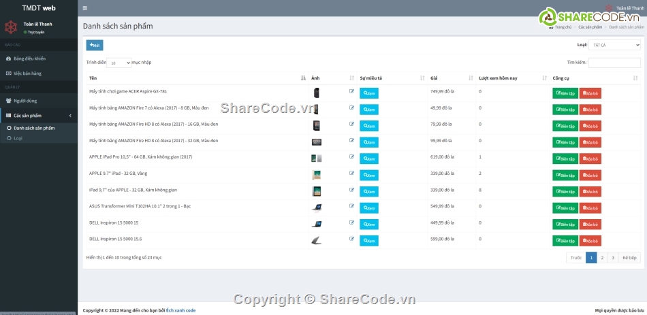
Task: Edit photo of APPLE iPad Pro 10,5"
Action: click(x=351, y=156)
